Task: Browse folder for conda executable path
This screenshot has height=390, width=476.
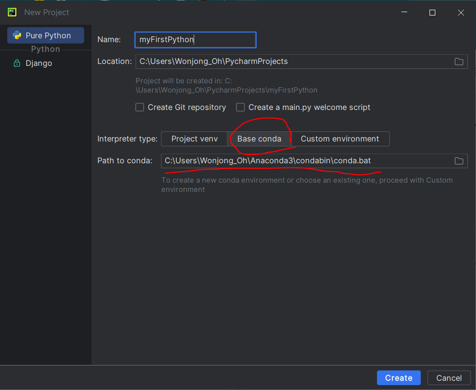Action: coord(459,161)
